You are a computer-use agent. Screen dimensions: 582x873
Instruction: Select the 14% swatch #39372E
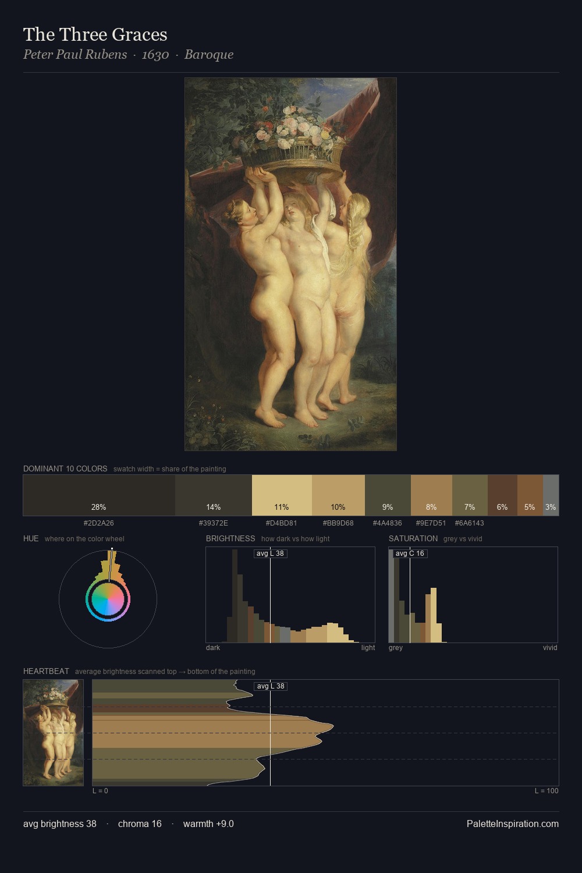point(214,495)
